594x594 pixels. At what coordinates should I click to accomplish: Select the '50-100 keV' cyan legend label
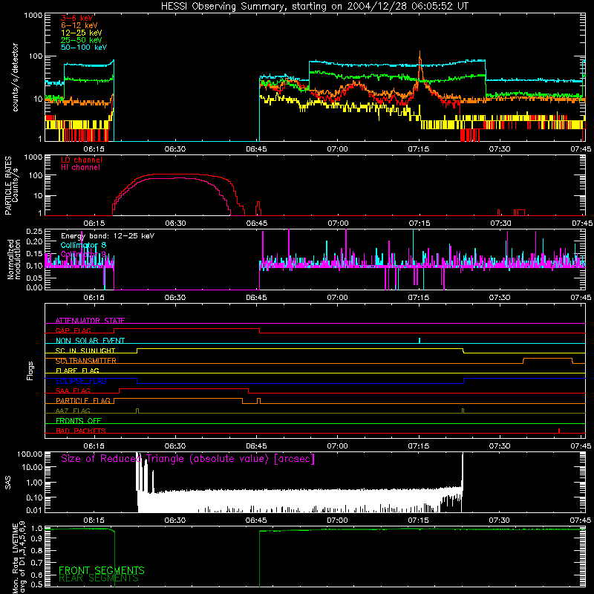coord(84,48)
